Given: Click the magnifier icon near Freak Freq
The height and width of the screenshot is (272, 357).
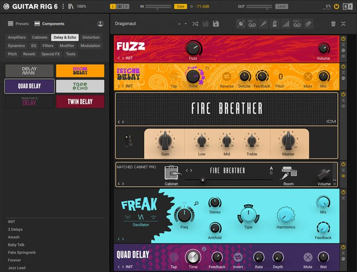Looking at the screenshot, I should (196, 204).
